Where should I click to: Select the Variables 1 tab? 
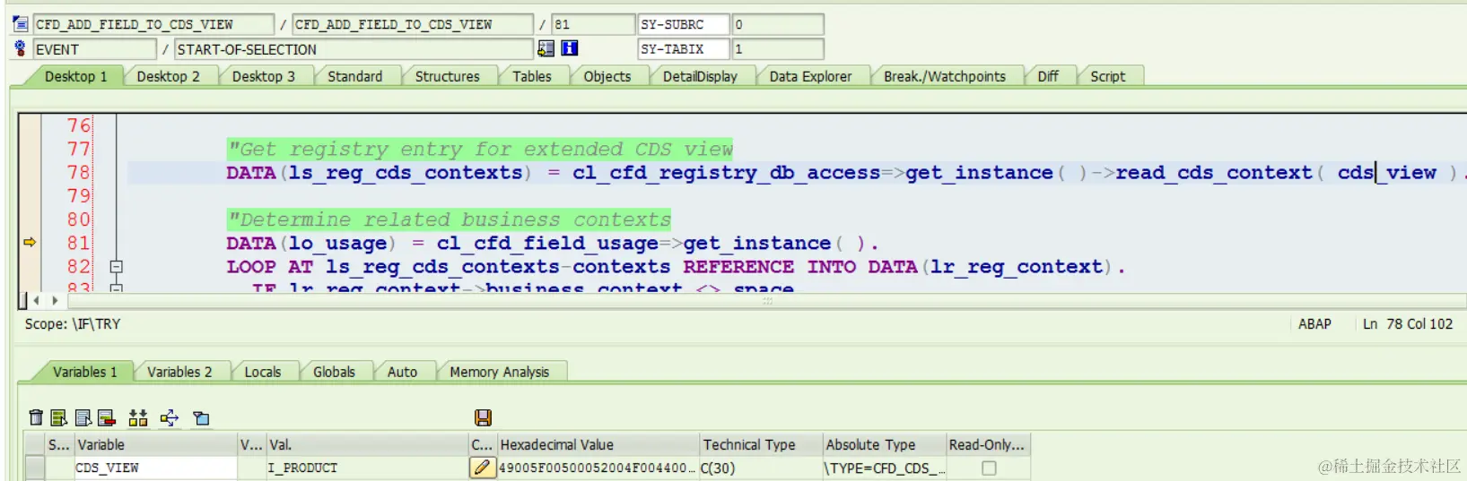84,372
